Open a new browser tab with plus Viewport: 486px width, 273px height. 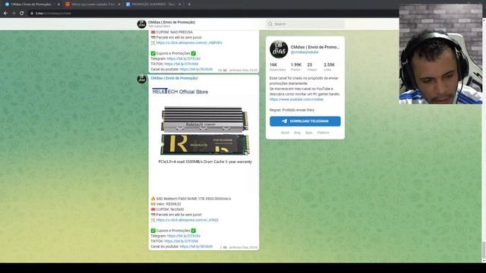pyautogui.click(x=189, y=5)
